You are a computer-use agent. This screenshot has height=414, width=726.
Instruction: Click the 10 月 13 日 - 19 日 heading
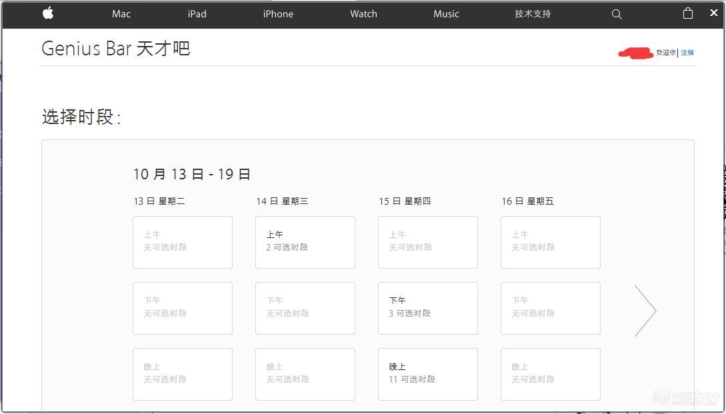192,174
